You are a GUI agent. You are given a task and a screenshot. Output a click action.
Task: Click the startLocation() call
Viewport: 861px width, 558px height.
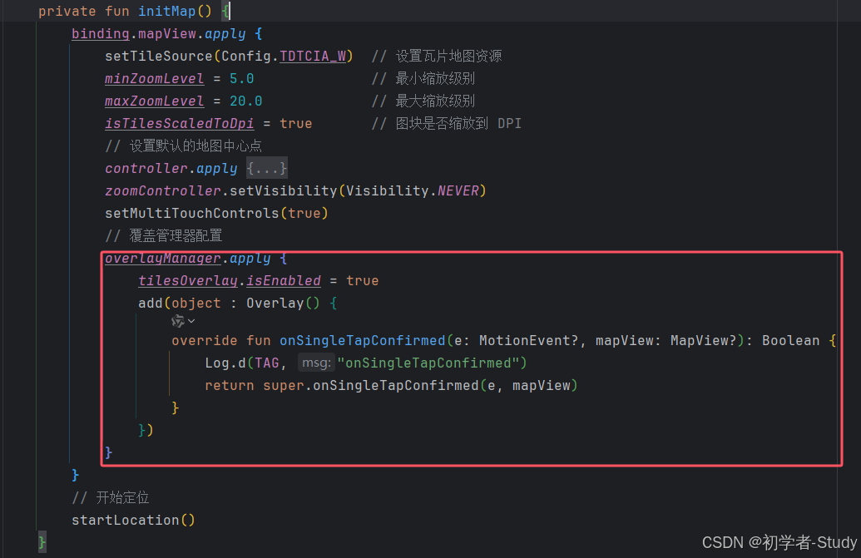133,520
